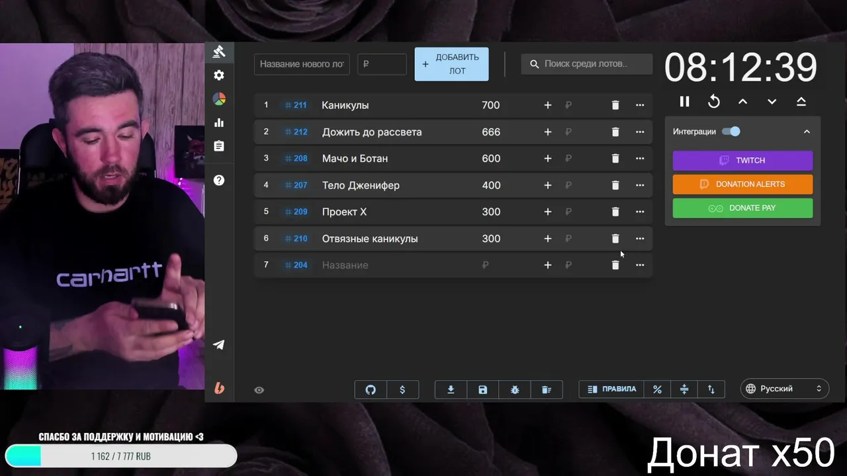Toggle the Интеграции switch
Screen dimensions: 847x476
[x=731, y=132]
